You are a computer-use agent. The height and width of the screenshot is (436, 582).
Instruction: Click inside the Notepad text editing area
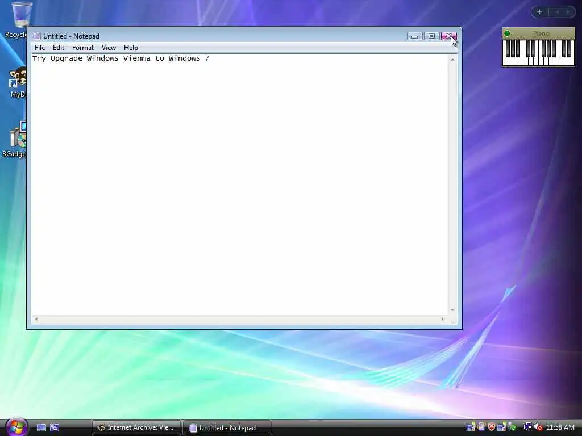pos(240,185)
